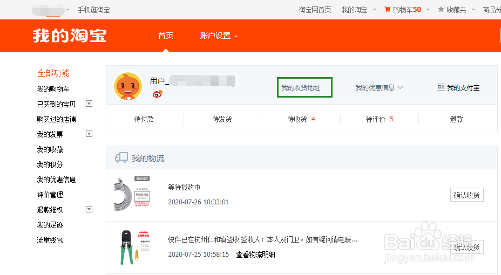The image size is (501, 275).
Task: Open 淘宝网首页 link
Action: (315, 10)
